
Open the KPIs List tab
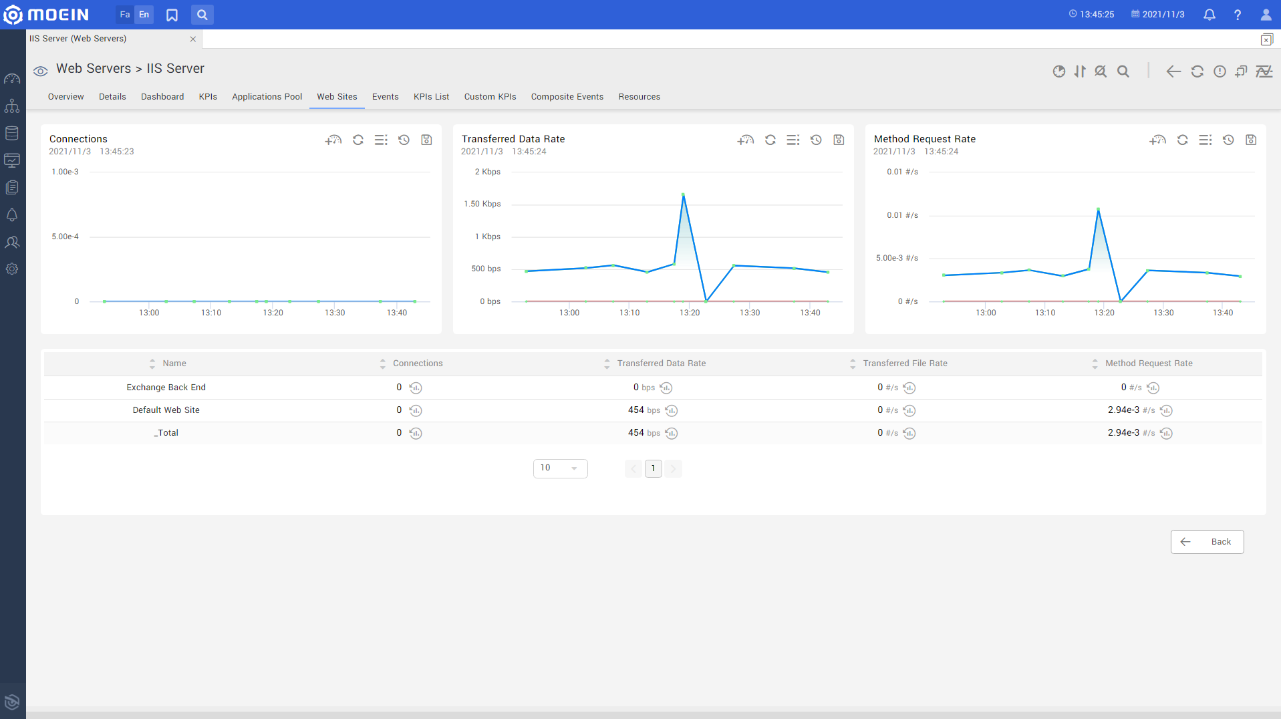tap(432, 97)
